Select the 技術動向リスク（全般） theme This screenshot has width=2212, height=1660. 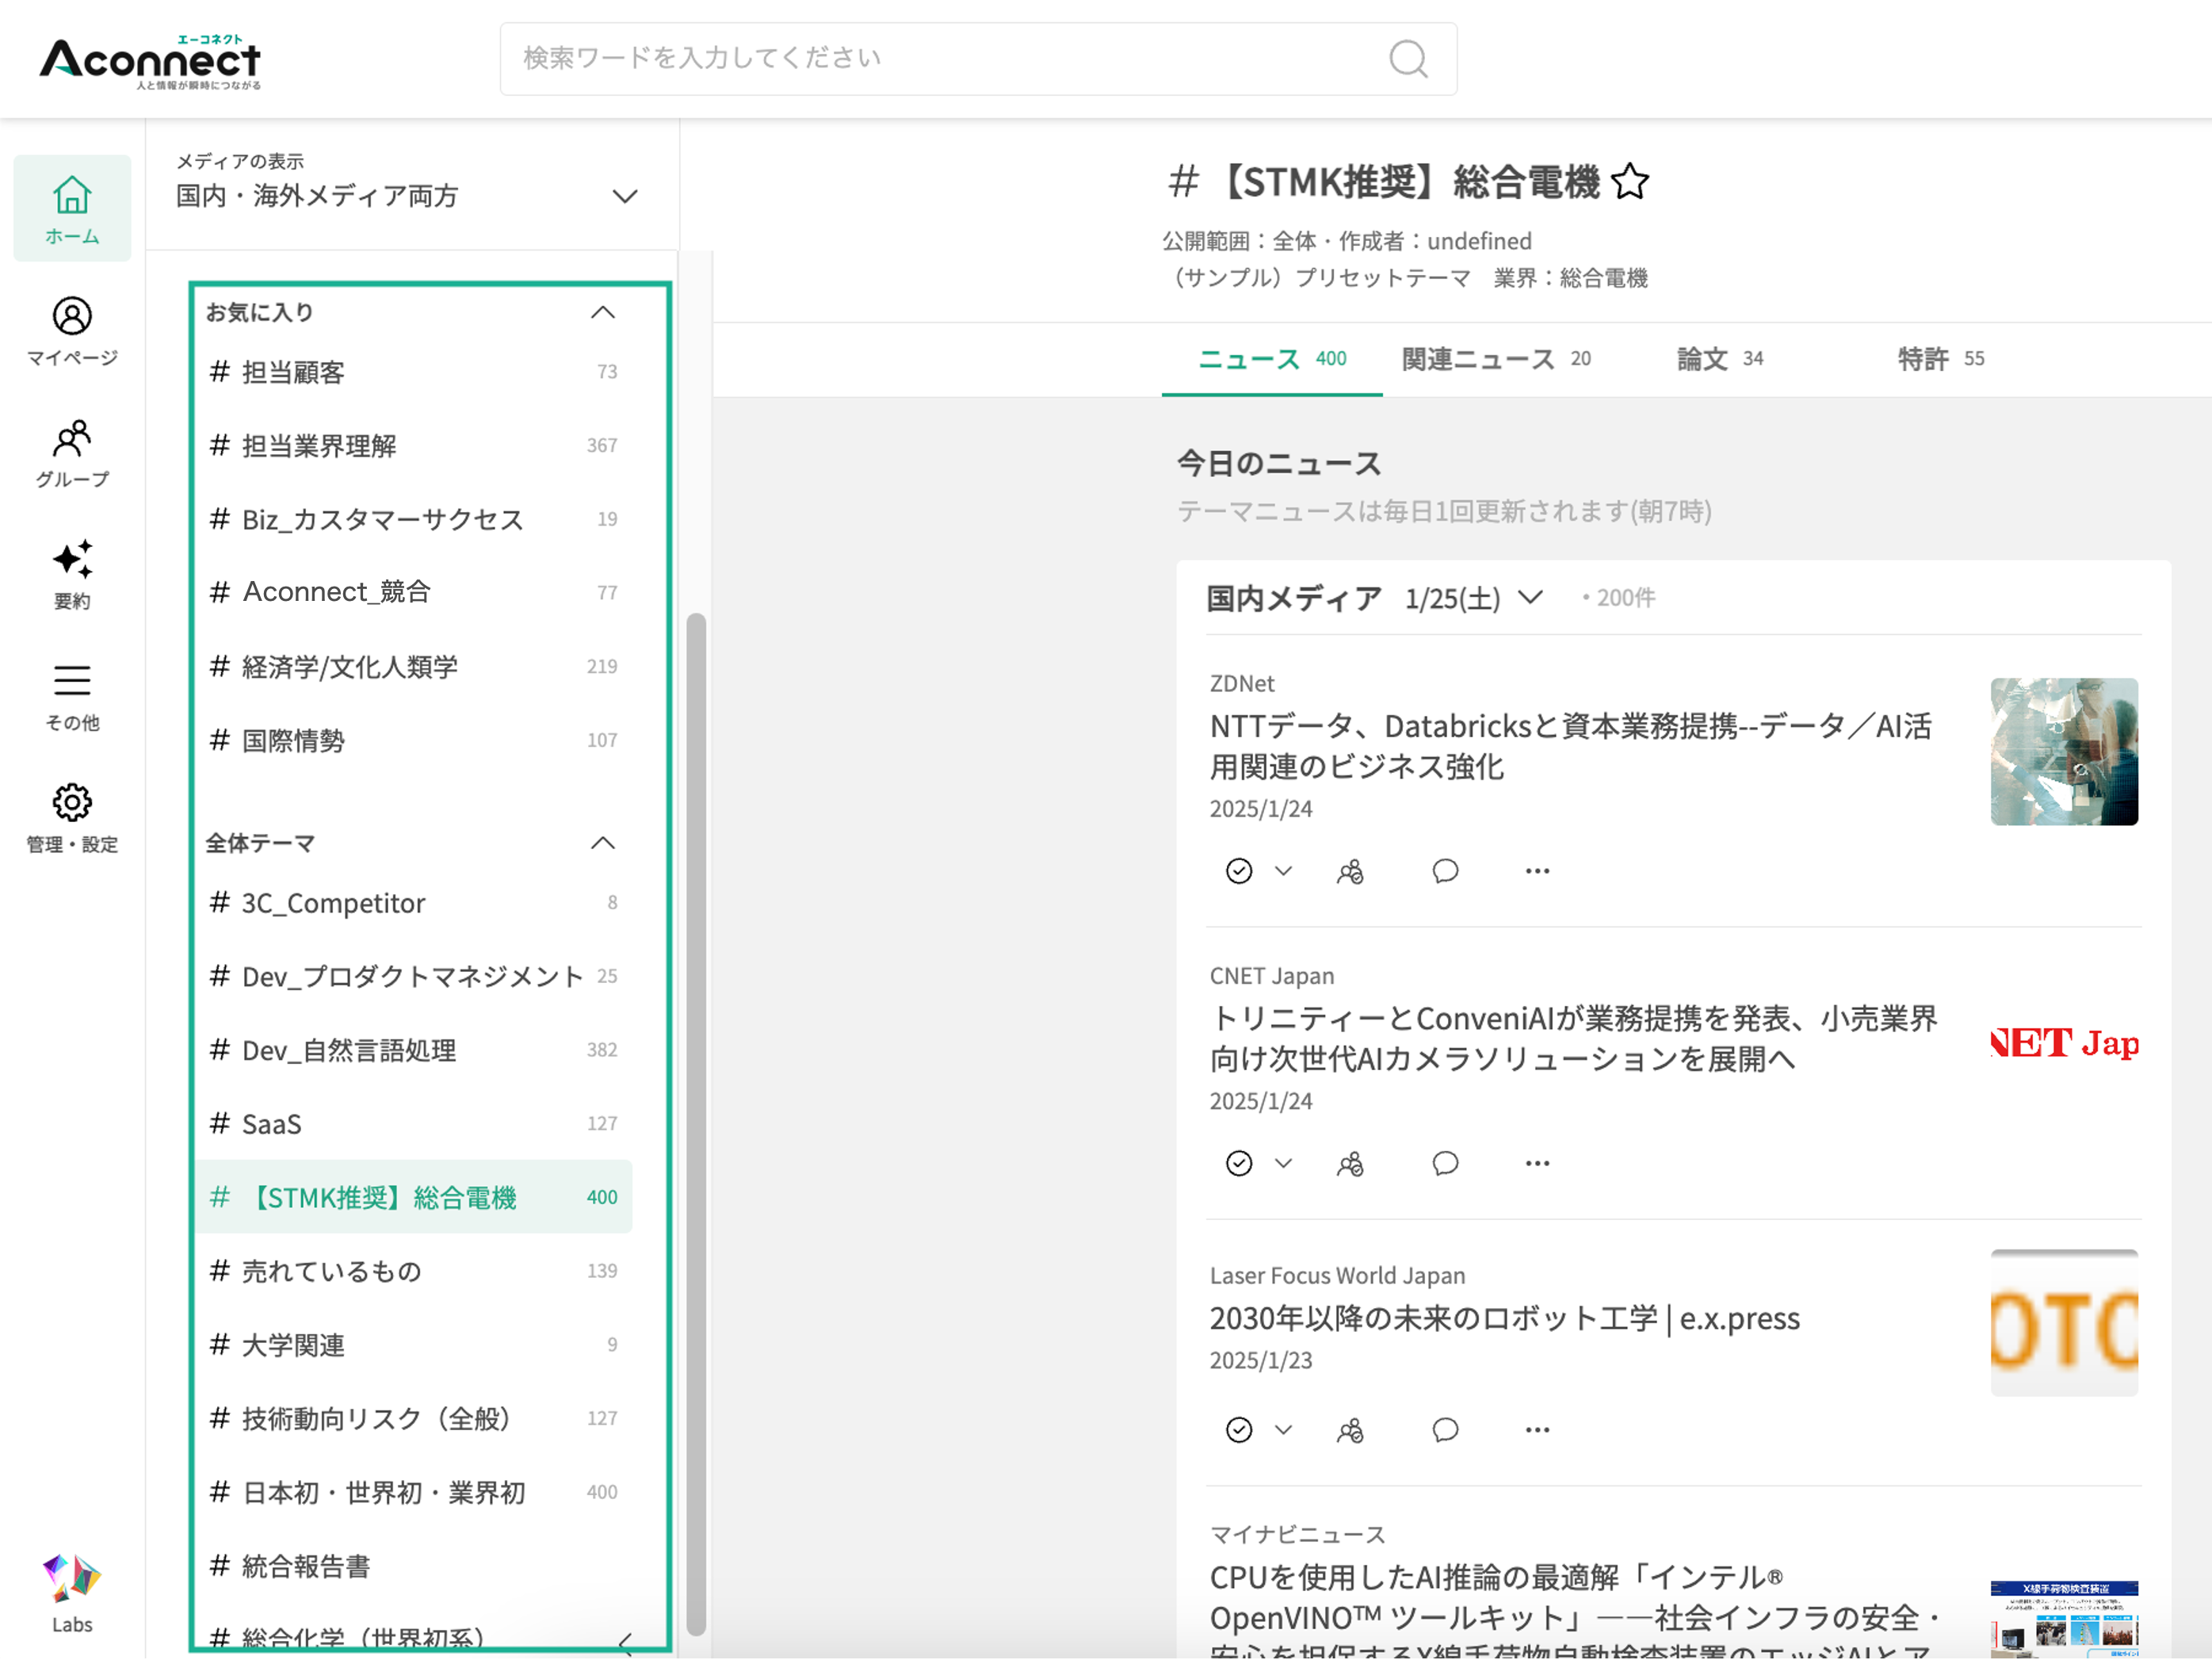(x=413, y=1418)
